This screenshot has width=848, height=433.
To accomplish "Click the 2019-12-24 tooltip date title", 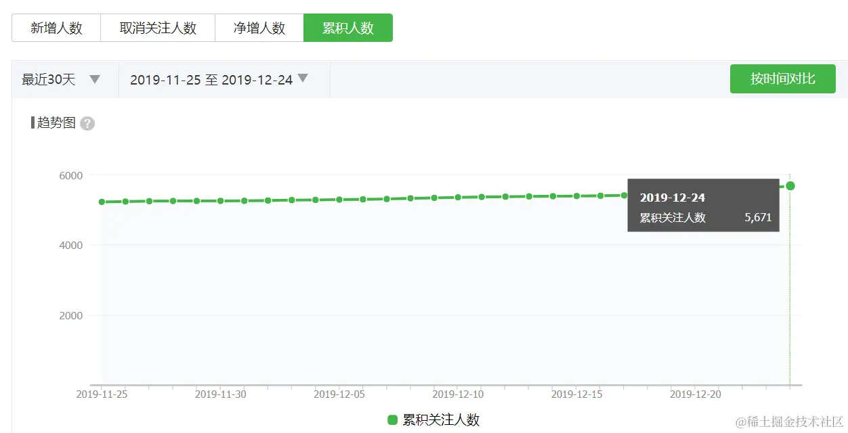I will 673,198.
